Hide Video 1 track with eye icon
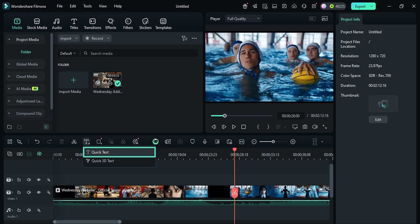This screenshot has width=420, height=224. coord(38,192)
